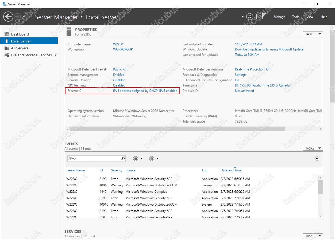This screenshot has width=335, height=240.
Task: Click the back navigation arrow
Action: (8, 17)
